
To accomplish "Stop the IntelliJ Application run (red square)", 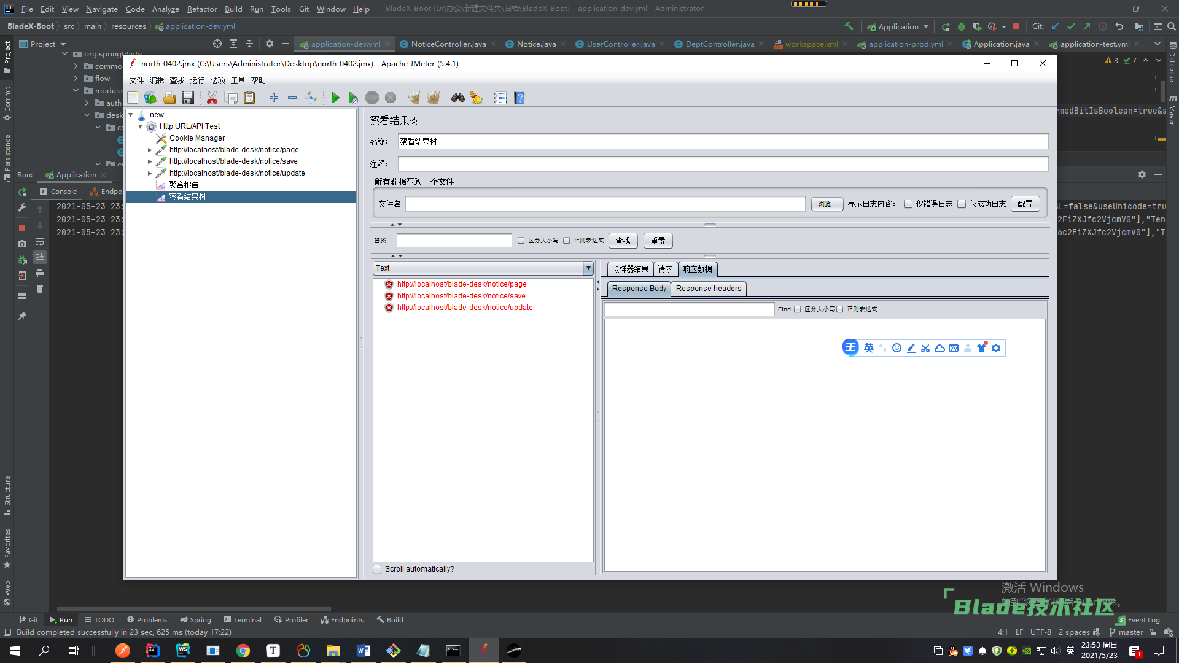I will click(1016, 26).
